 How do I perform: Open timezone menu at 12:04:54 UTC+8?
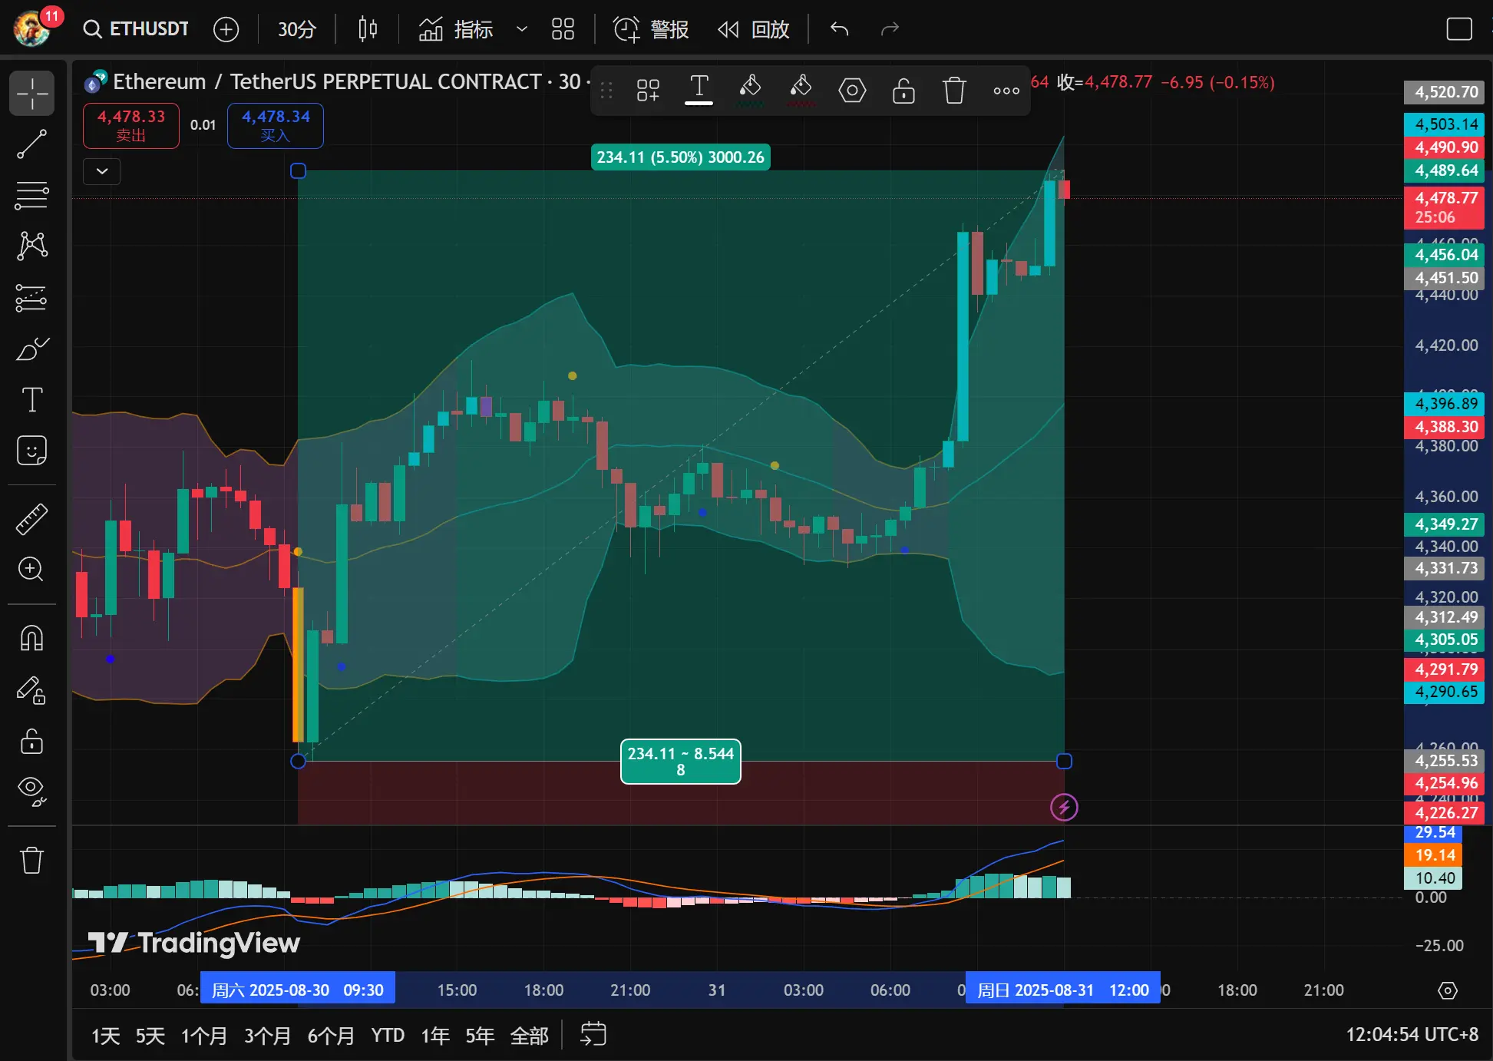1412,1034
